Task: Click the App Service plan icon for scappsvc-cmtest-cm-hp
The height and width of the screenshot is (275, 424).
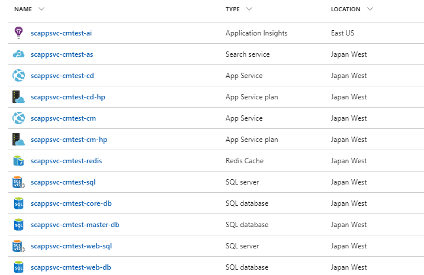Action: [18, 140]
